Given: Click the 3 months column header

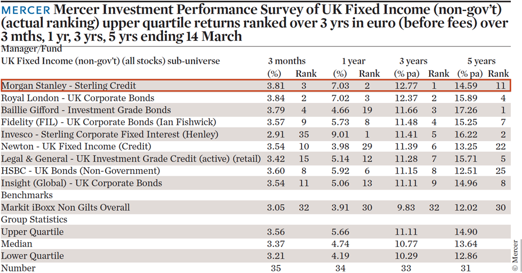Looking at the screenshot, I should coord(286,61).
